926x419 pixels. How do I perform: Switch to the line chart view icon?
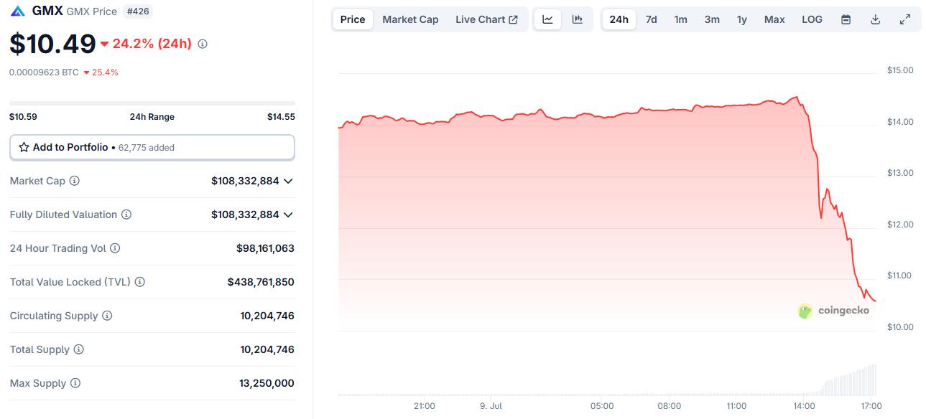[x=547, y=19]
